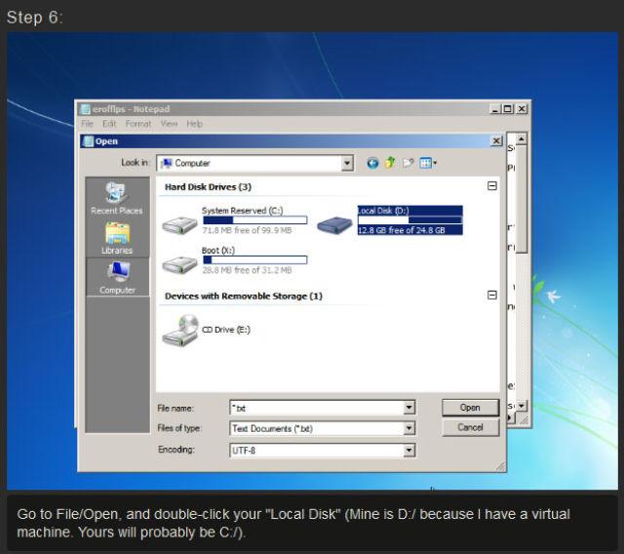Open Libraries from the places bar

coord(117,238)
